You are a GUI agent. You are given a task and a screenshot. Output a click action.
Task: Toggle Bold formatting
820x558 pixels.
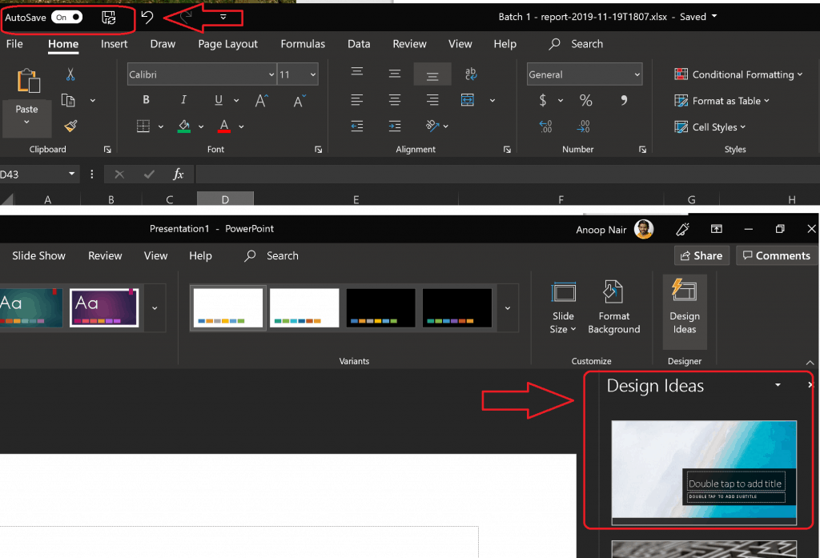point(146,100)
